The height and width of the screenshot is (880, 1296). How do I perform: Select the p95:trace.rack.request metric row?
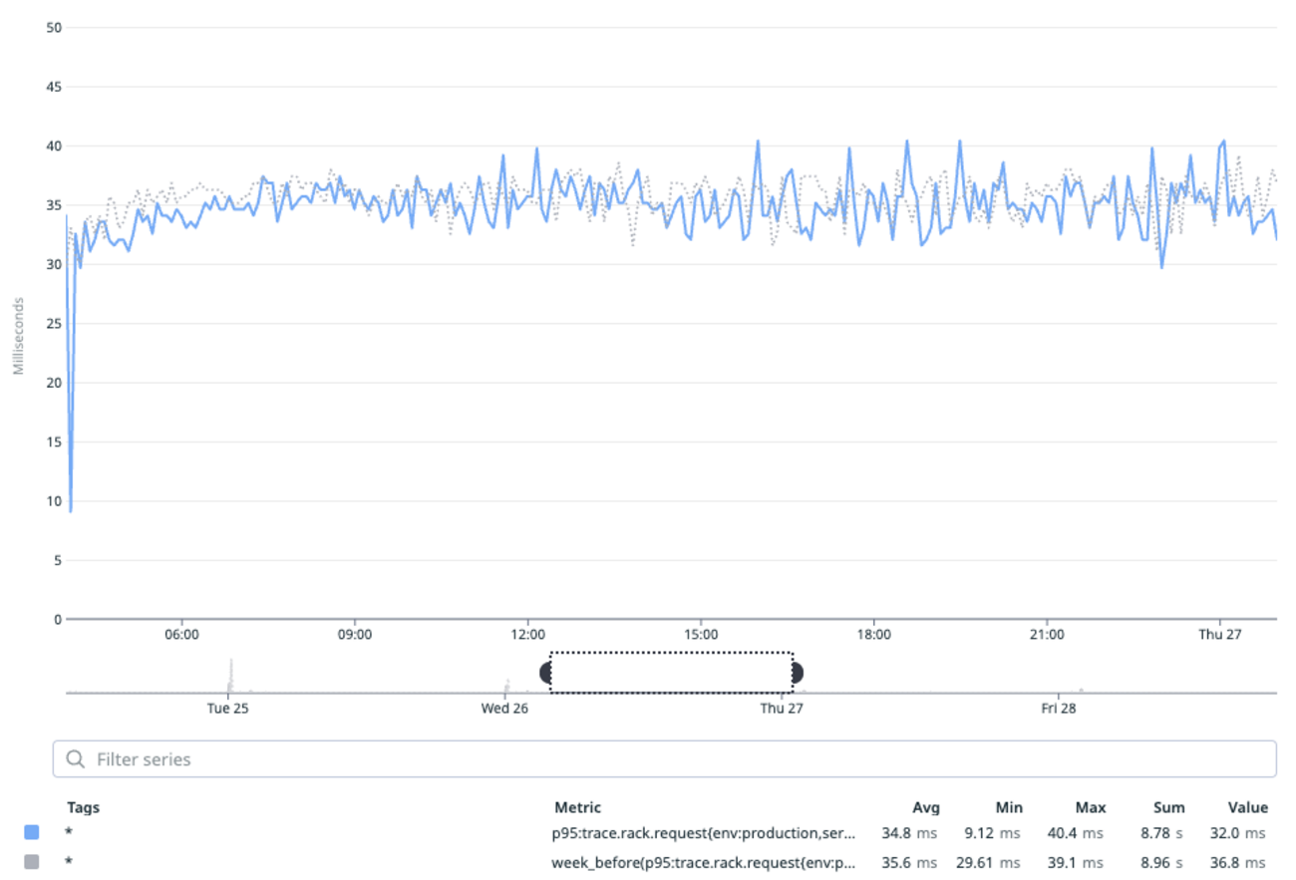coord(648,832)
